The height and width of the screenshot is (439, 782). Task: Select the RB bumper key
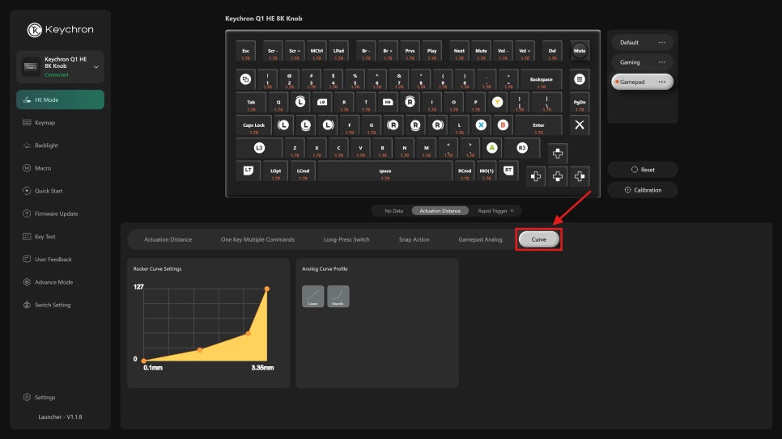388,102
